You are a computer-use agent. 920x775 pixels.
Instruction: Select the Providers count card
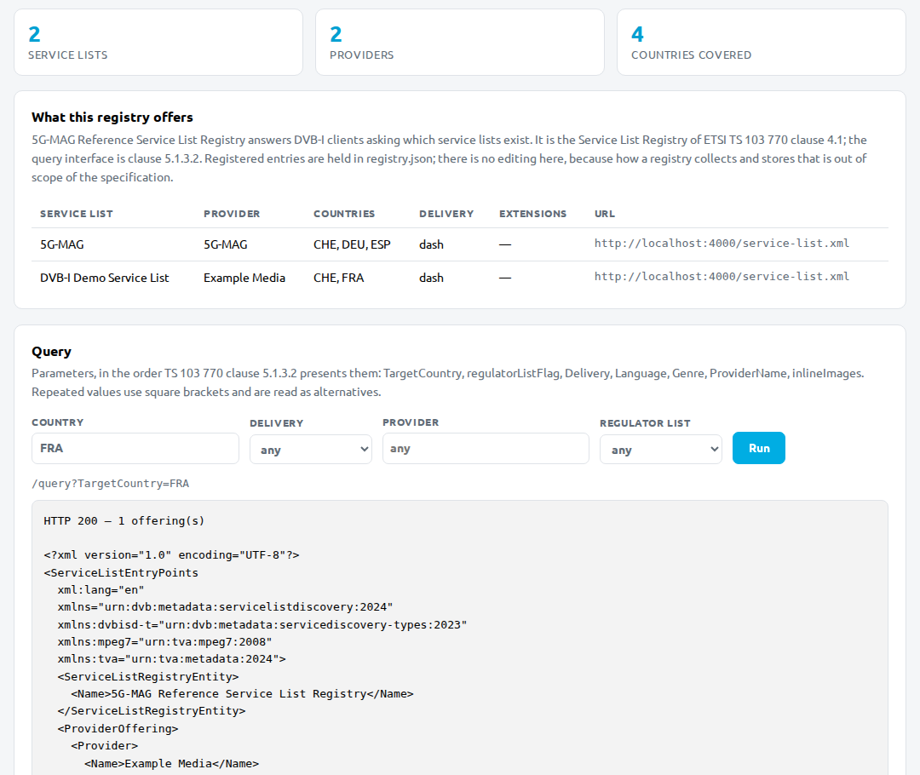460,43
